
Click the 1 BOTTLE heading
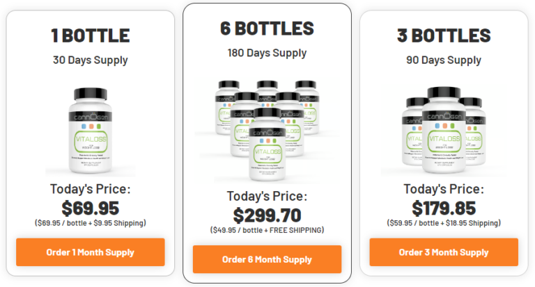click(x=91, y=35)
